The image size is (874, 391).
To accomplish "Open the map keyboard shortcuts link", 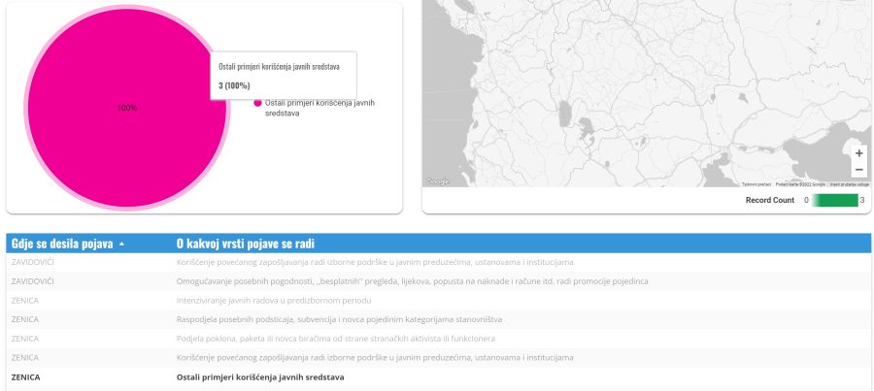I will pos(756,183).
